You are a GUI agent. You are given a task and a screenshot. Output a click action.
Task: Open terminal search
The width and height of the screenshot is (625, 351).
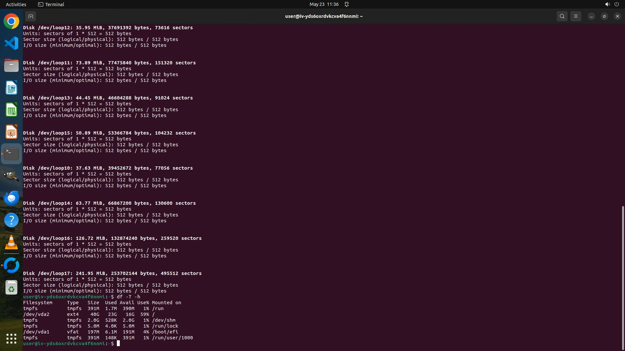click(562, 16)
